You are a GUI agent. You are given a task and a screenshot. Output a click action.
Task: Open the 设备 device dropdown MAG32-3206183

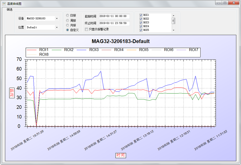click(42, 19)
